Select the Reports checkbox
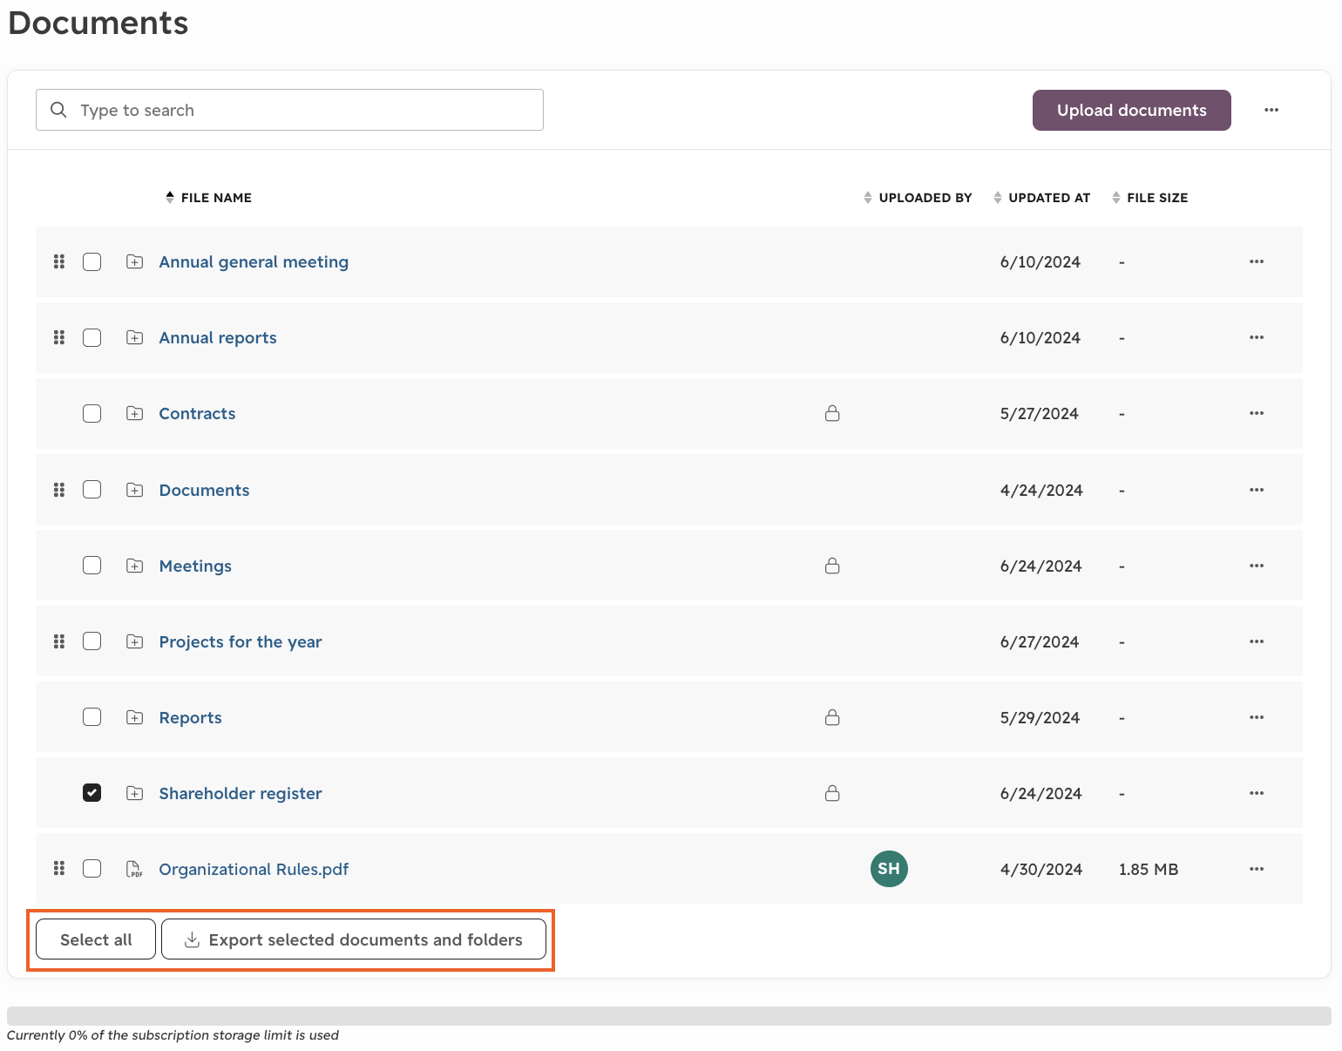Viewport: 1342px width, 1051px height. 91,717
